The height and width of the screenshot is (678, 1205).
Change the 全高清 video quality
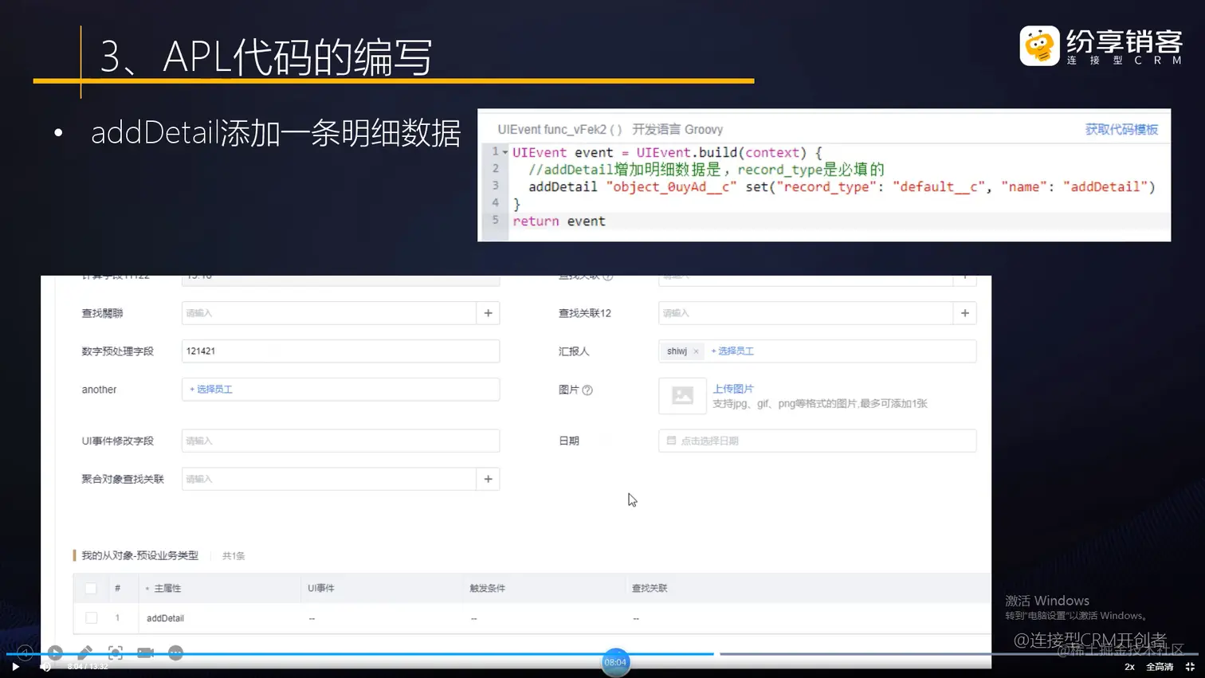1160,667
